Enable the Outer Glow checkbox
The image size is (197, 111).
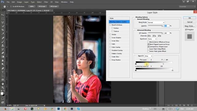click(x=111, y=57)
